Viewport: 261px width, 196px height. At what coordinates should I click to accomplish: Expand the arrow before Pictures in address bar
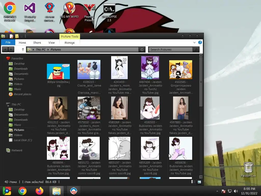48,50
